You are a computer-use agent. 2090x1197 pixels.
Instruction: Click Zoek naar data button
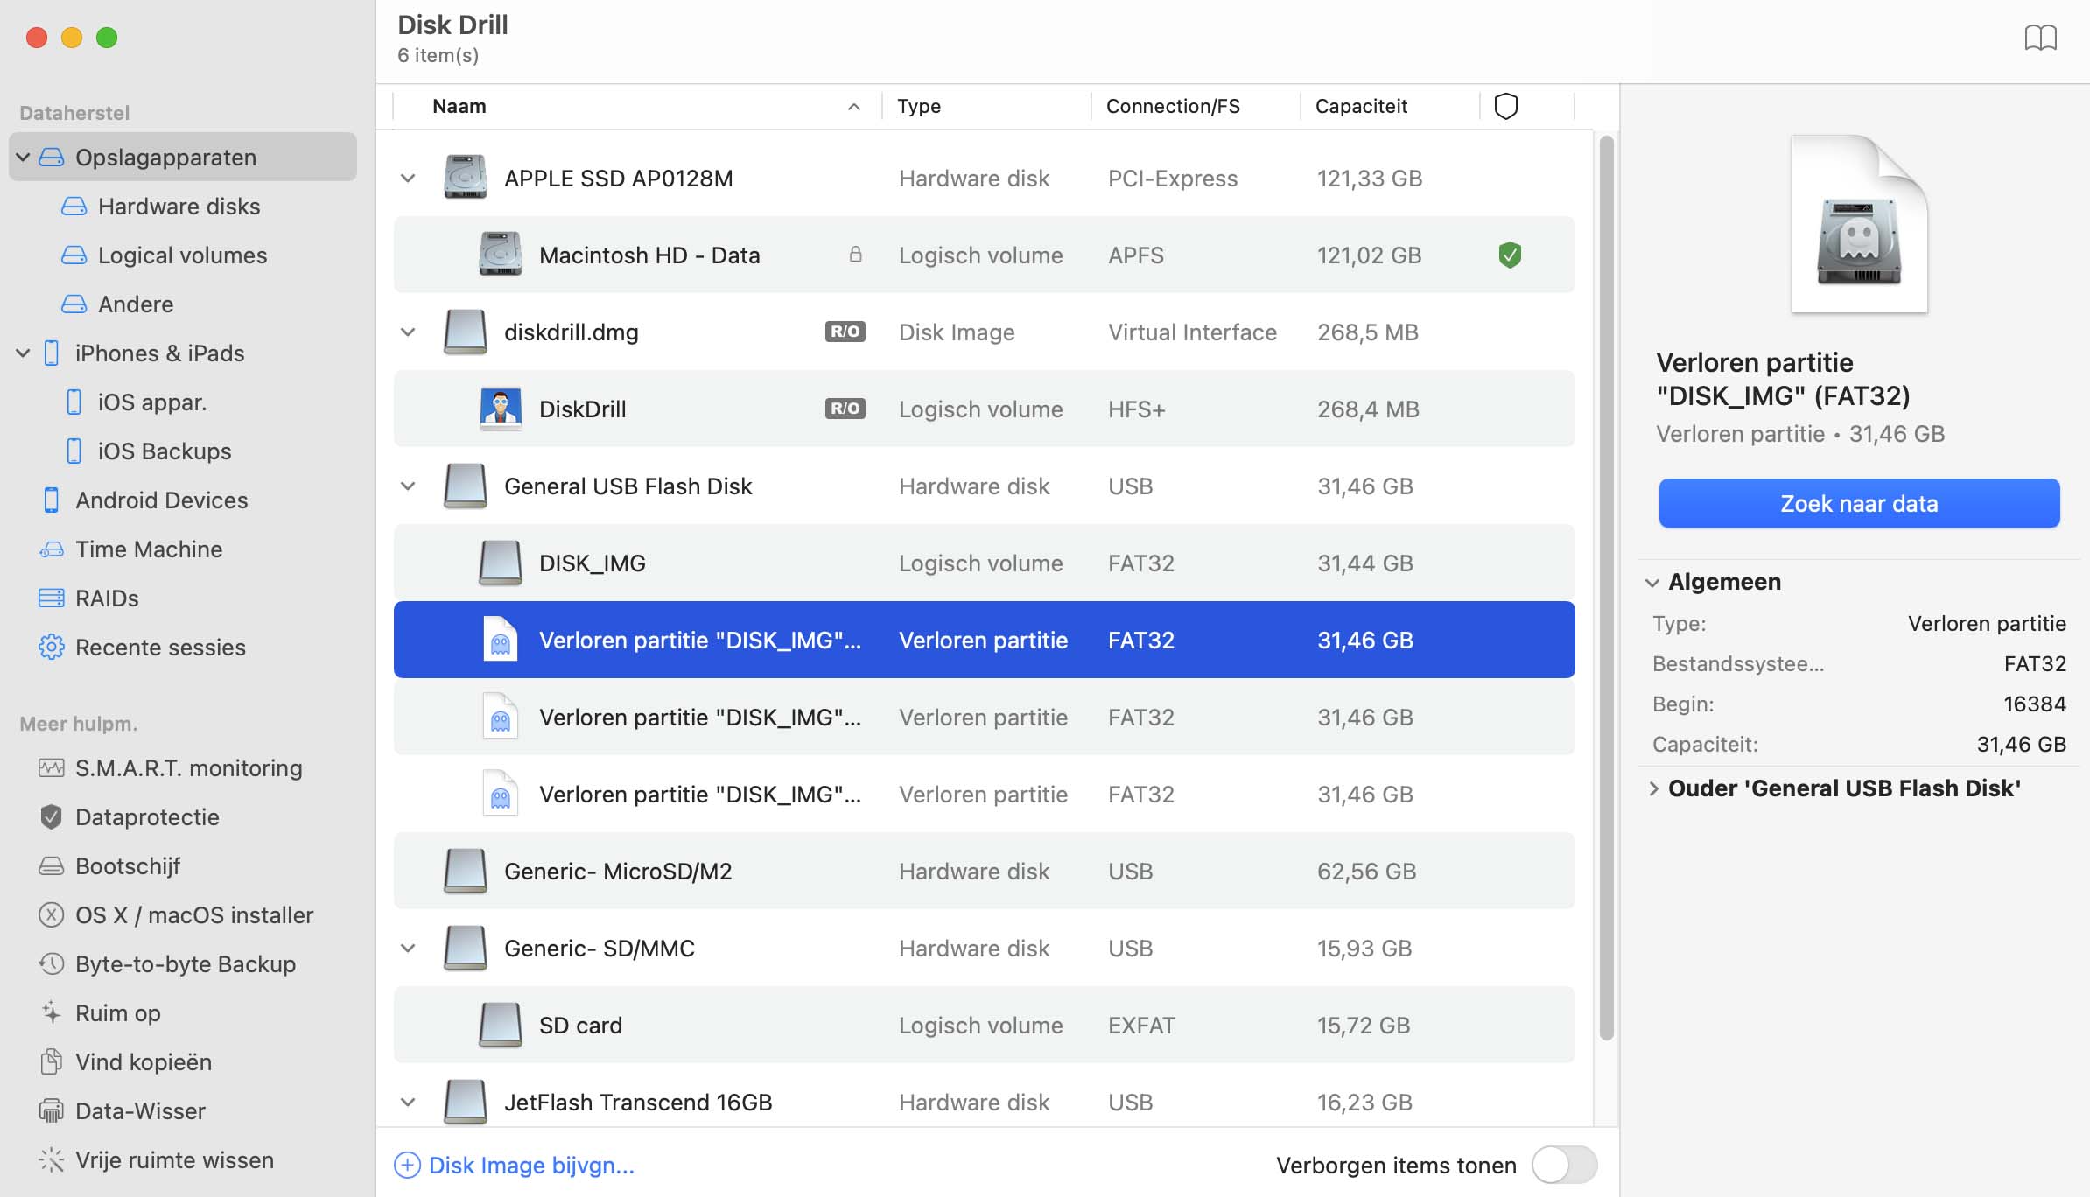click(x=1859, y=503)
